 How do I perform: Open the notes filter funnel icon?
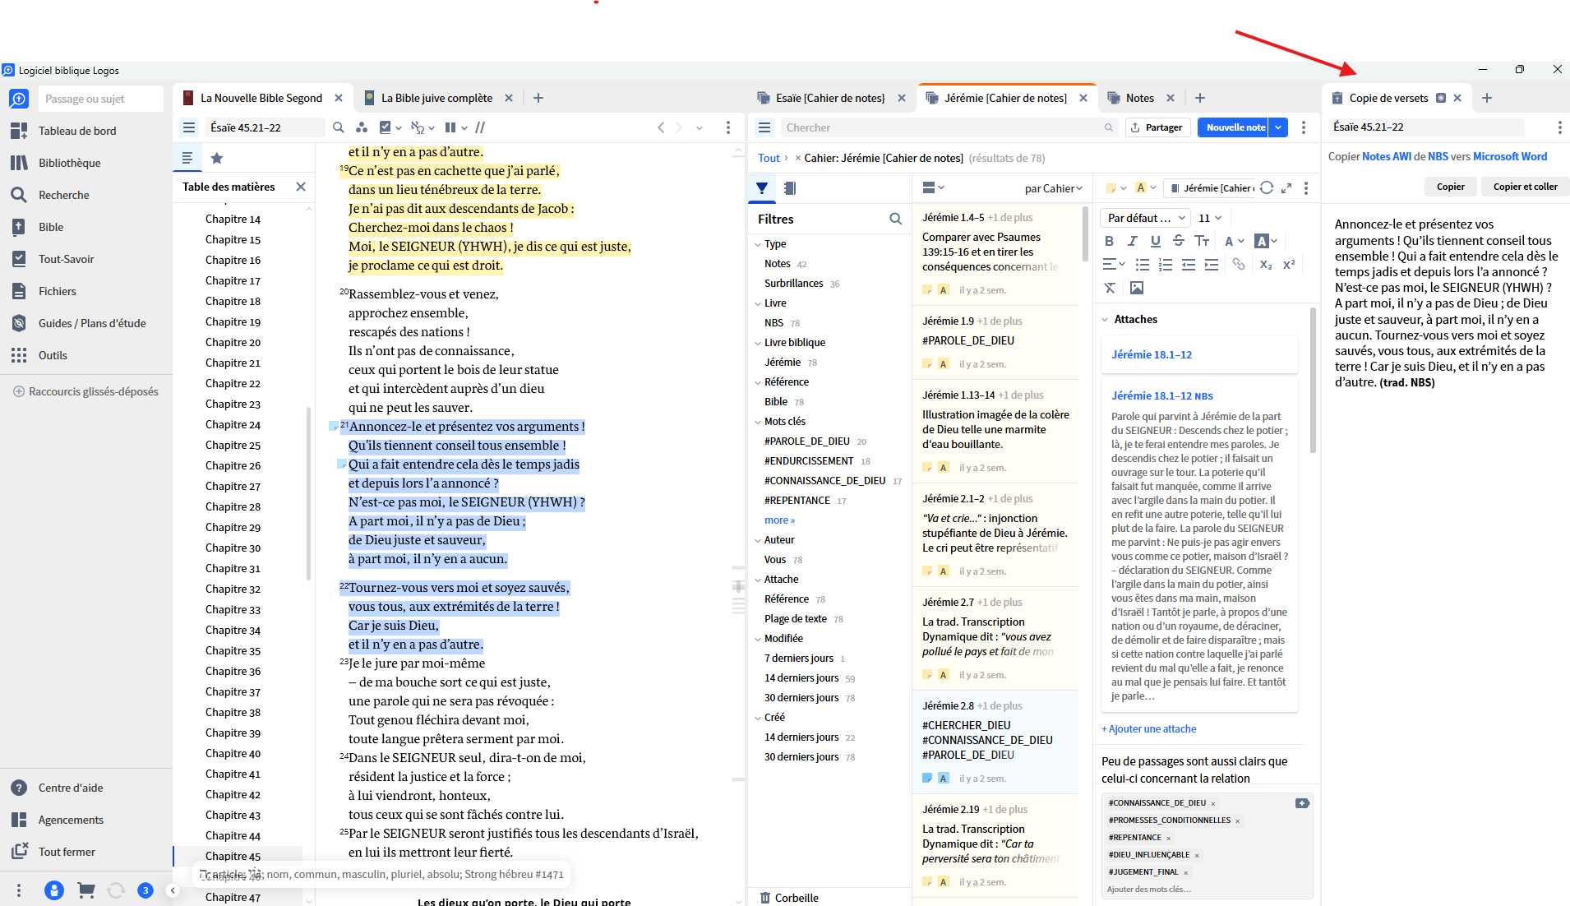762,188
